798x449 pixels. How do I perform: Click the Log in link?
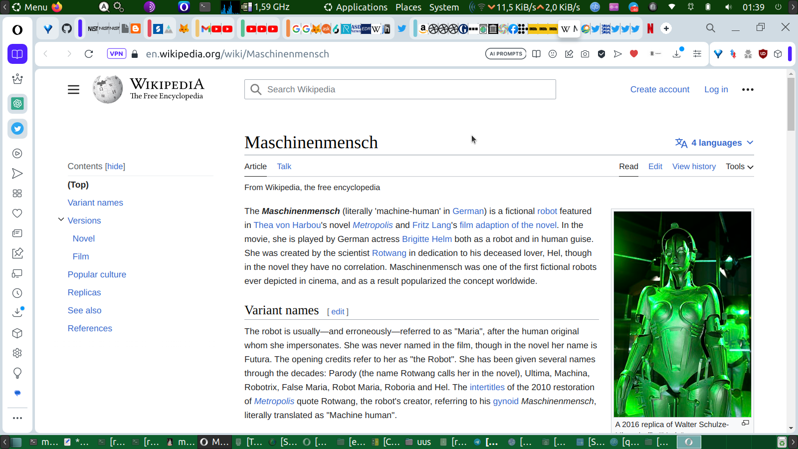(x=716, y=89)
